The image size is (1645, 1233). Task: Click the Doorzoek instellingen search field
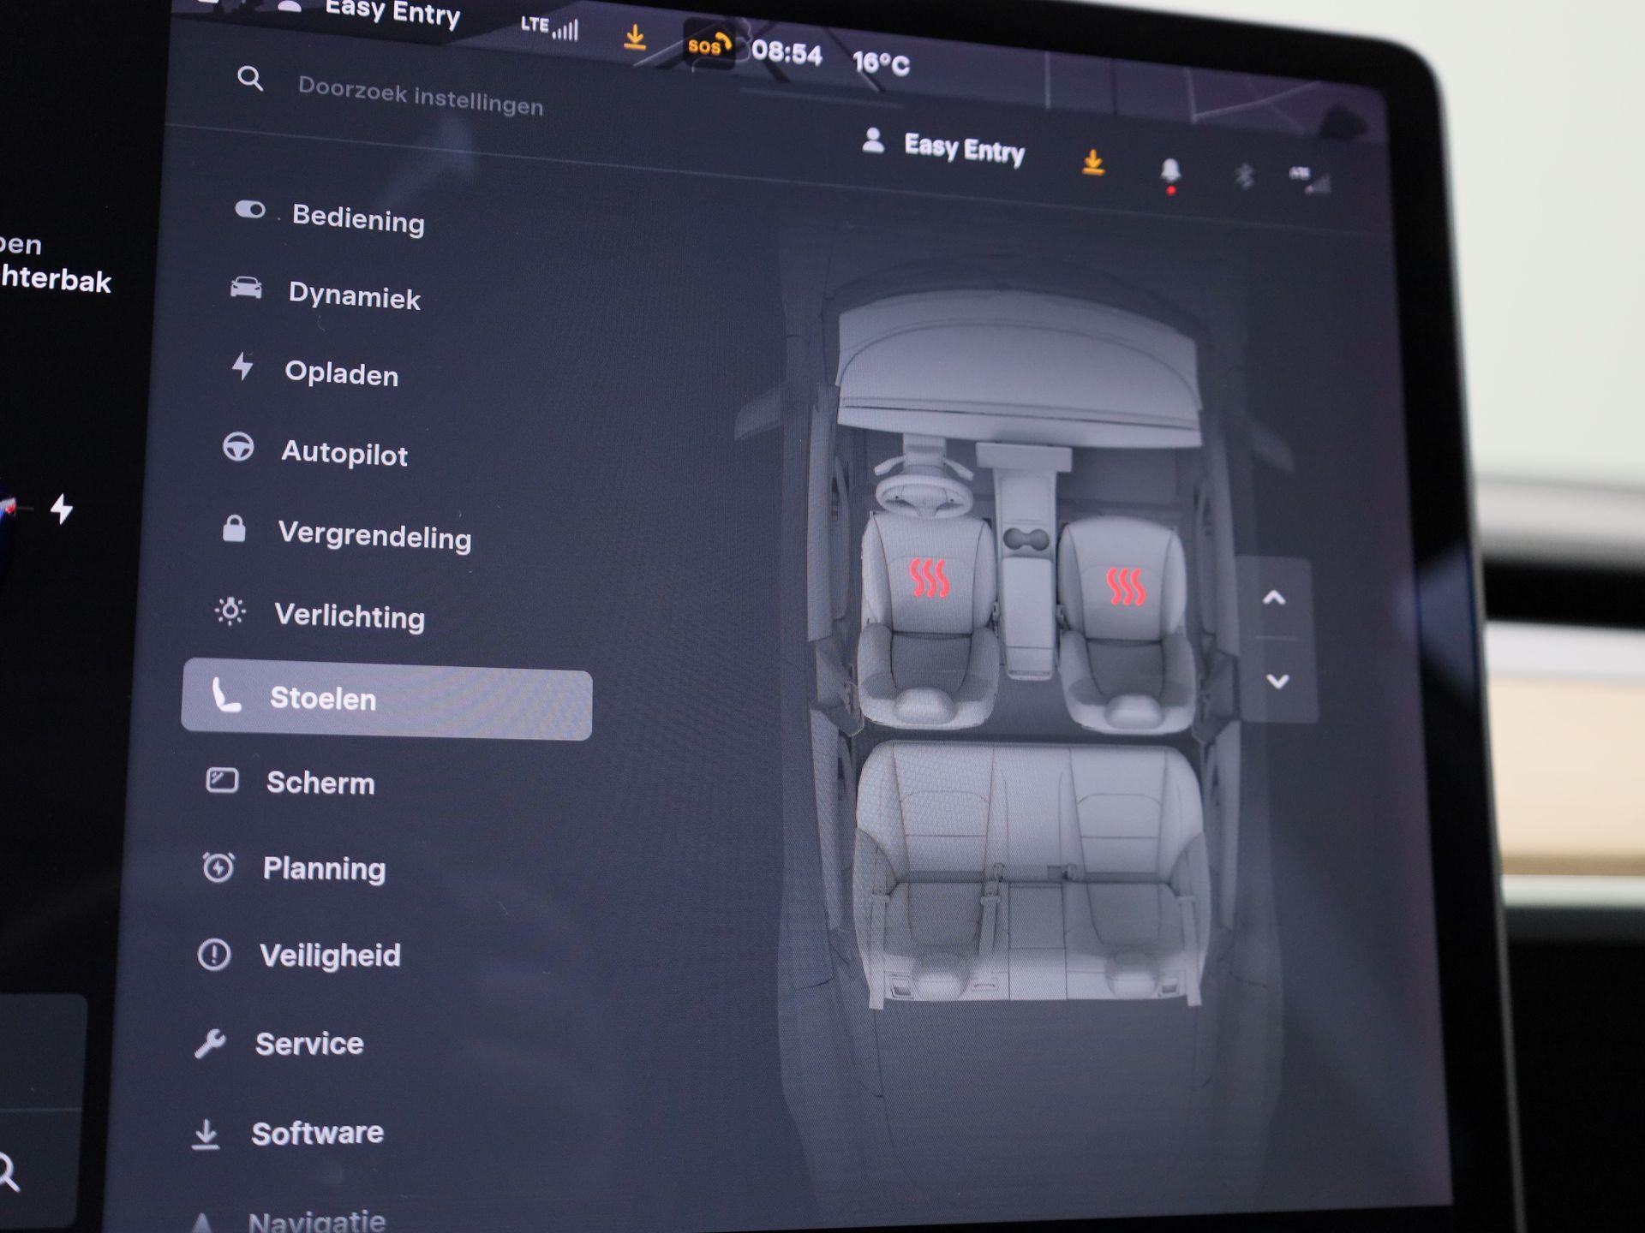coord(420,96)
